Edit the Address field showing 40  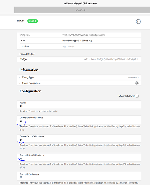pos(79,105)
